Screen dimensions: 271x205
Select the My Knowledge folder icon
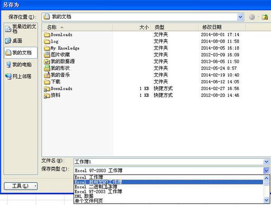coord(47,48)
